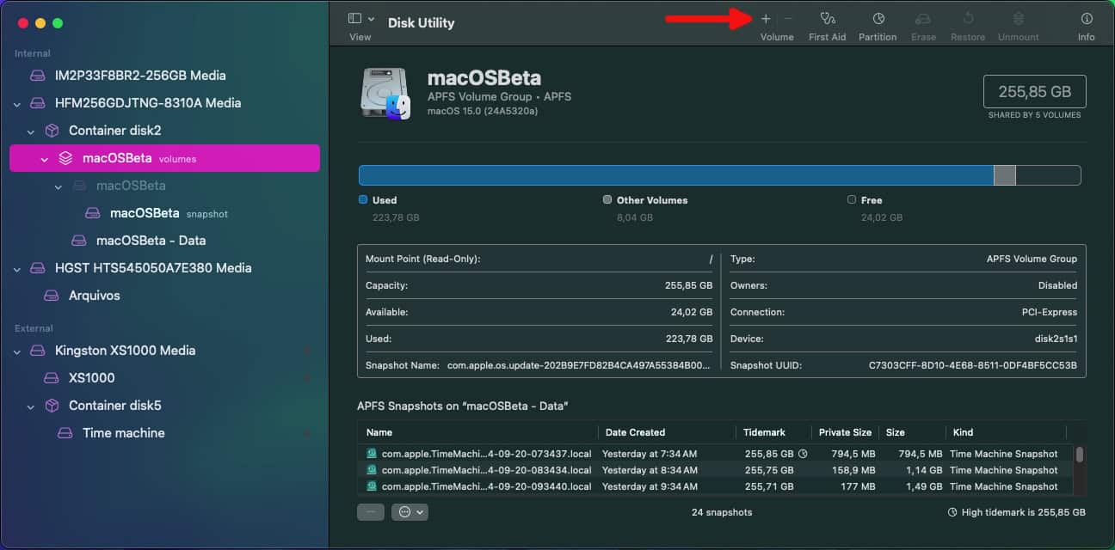Click the Size column header

pos(911,432)
